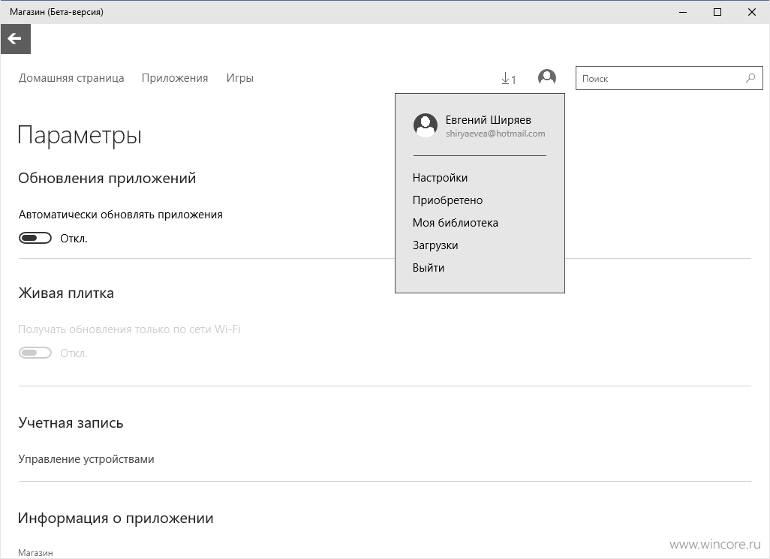This screenshot has width=770, height=559.
Task: Go back with the arrow button
Action: click(15, 39)
